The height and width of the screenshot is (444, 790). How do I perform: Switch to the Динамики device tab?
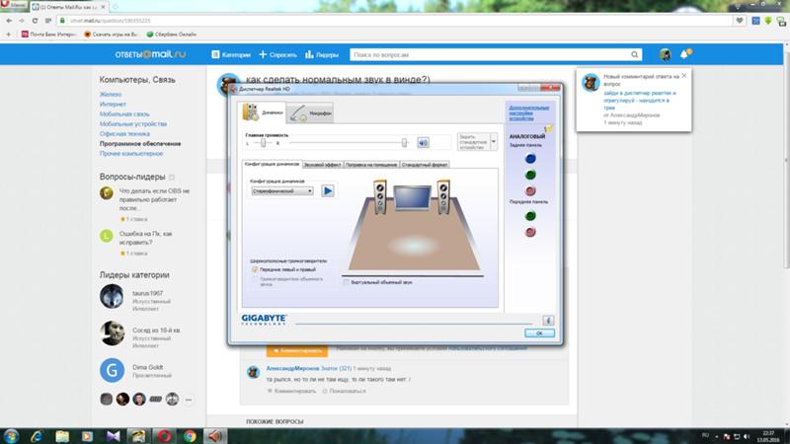tap(263, 112)
